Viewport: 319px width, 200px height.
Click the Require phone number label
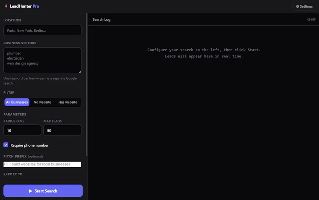(x=30, y=145)
